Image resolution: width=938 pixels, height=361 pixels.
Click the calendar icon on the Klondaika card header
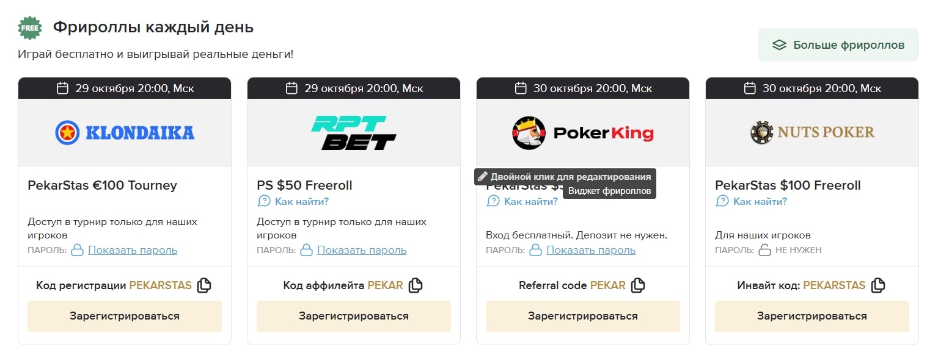point(62,88)
